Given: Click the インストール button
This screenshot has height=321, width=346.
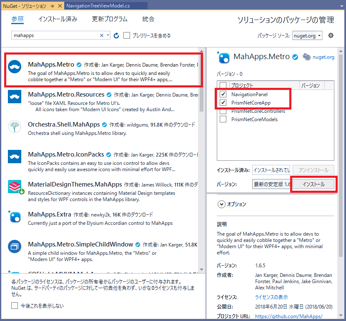Looking at the screenshot, I should click(x=313, y=184).
